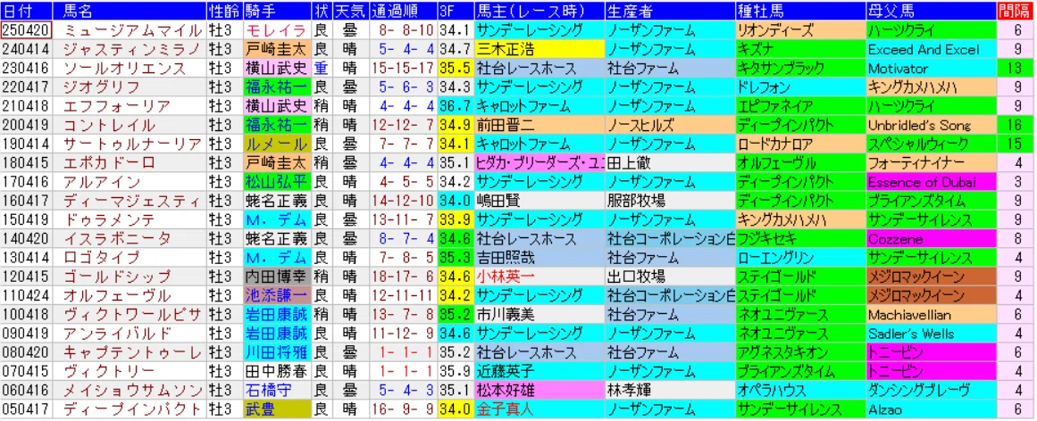Click the 通過順 column header
Screen dimensions: 1037x421
click(402, 11)
